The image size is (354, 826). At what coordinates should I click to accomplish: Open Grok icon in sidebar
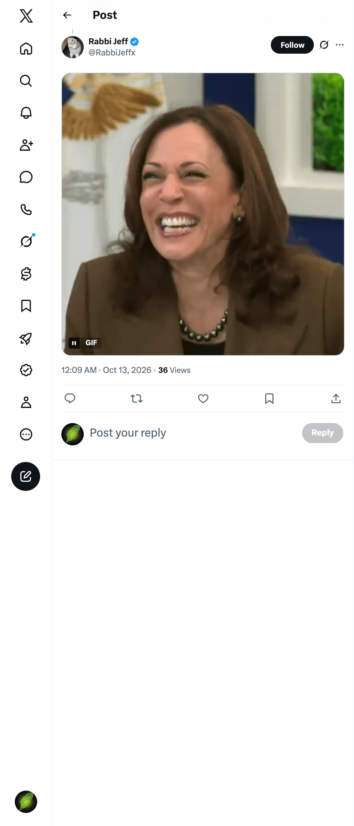click(x=26, y=241)
